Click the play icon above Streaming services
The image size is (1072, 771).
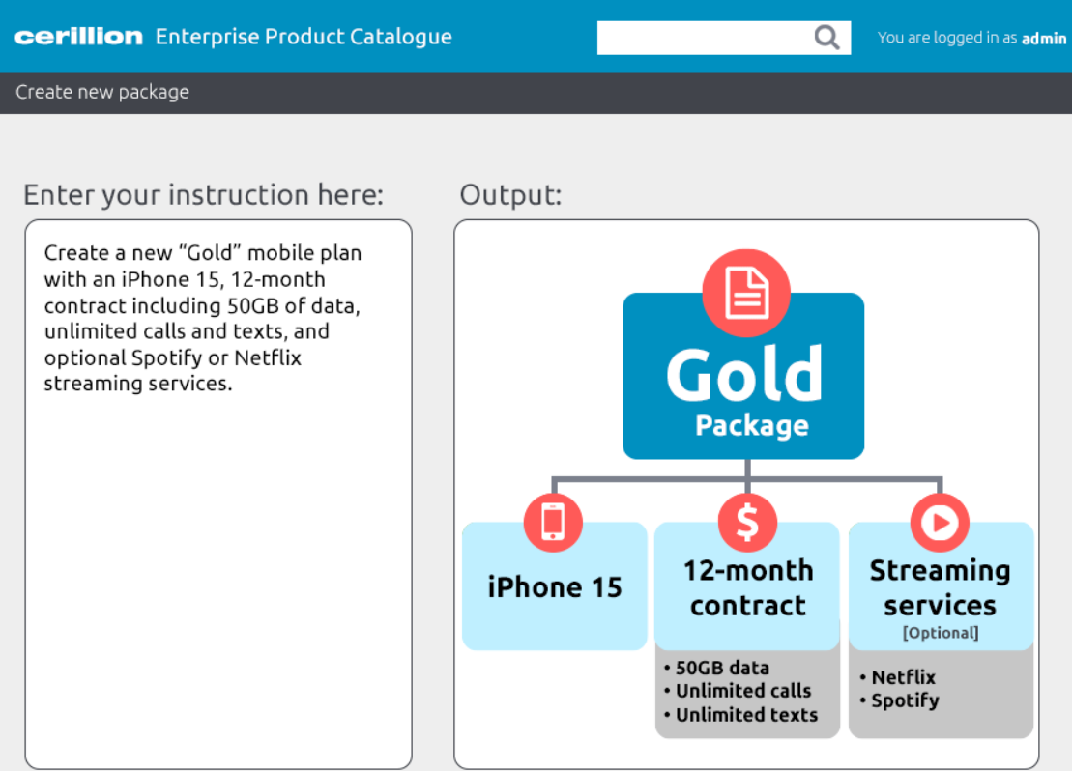click(x=940, y=523)
